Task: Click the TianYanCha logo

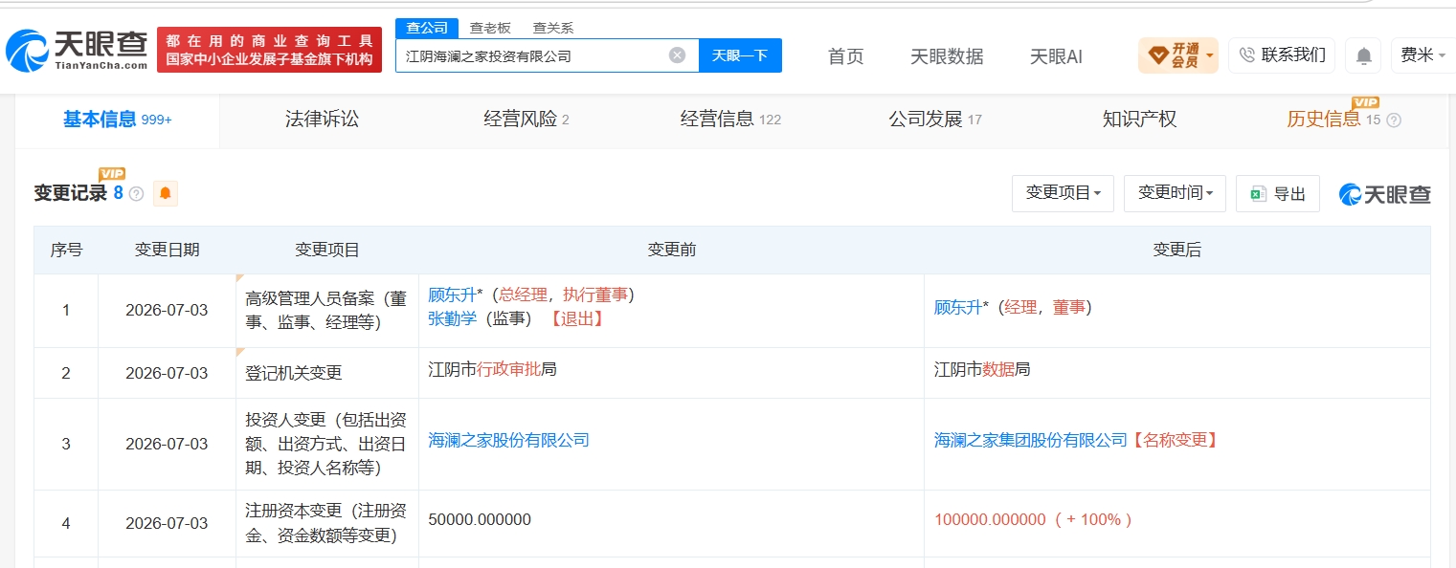Action: tap(77, 51)
